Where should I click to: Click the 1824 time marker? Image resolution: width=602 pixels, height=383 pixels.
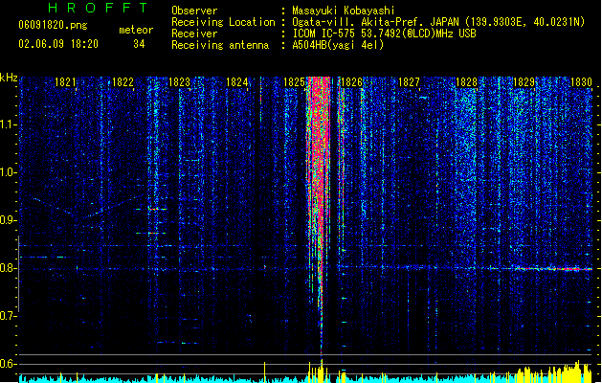[237, 82]
